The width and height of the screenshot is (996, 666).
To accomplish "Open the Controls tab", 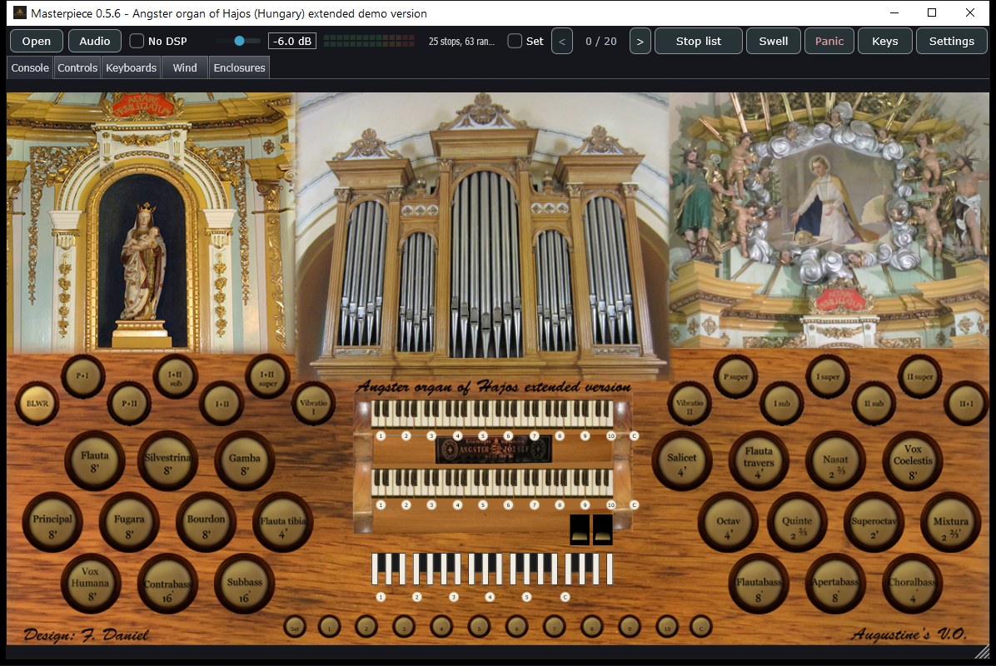I will [x=77, y=67].
